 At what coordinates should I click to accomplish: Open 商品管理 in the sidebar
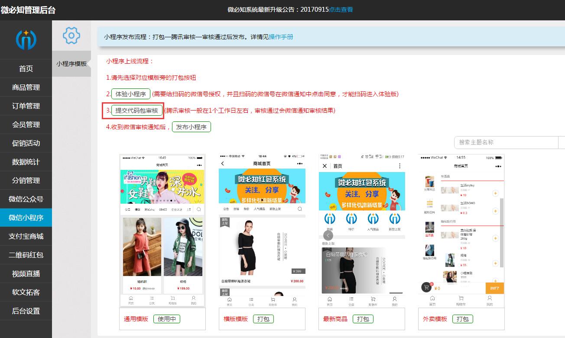[26, 87]
